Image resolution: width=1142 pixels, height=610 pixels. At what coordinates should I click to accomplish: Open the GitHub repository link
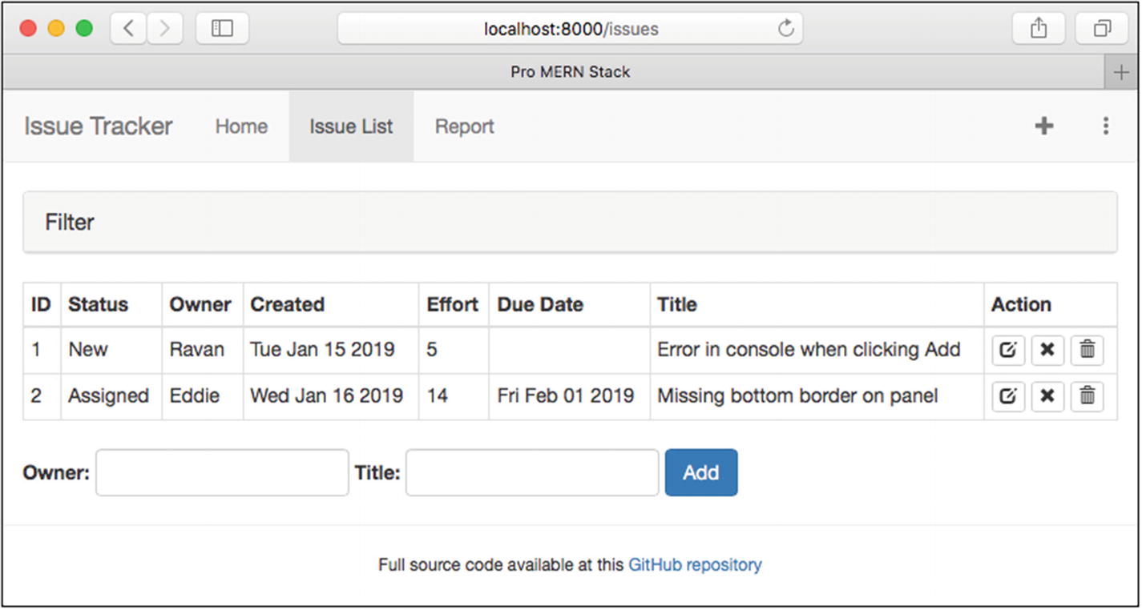point(694,565)
